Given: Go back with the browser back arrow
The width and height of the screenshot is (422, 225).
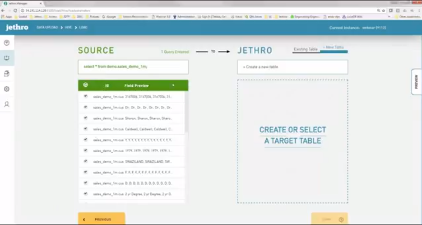Looking at the screenshot, I should point(3,10).
